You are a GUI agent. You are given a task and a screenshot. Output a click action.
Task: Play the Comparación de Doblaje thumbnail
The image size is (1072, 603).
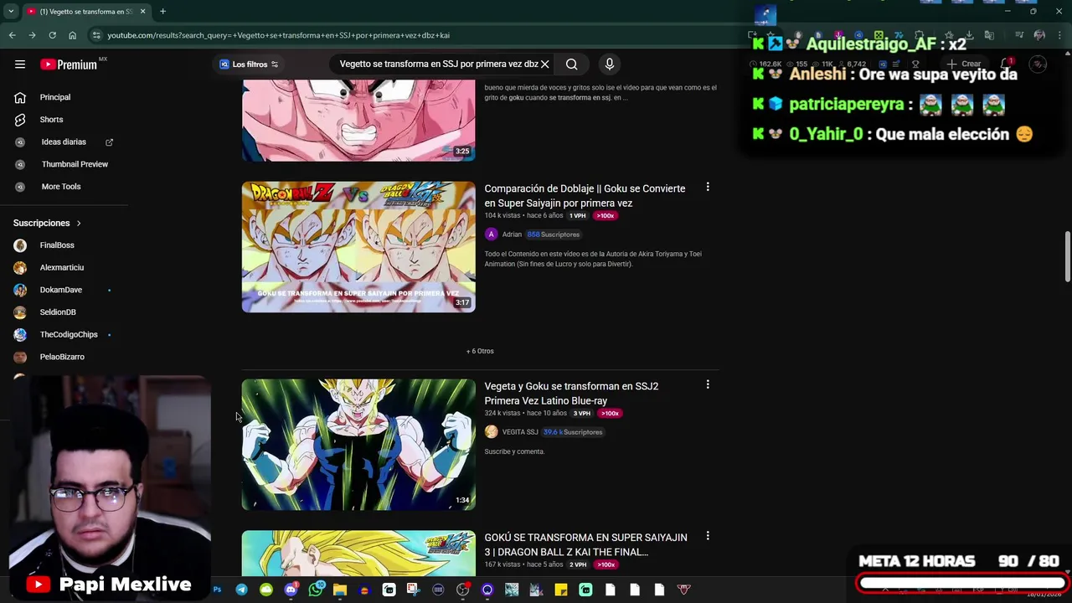[358, 247]
